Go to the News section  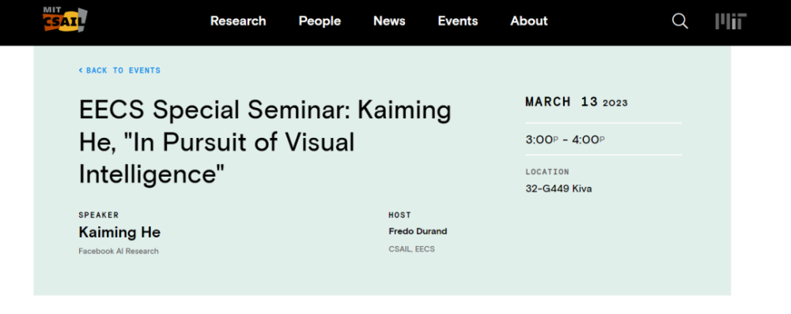389,21
